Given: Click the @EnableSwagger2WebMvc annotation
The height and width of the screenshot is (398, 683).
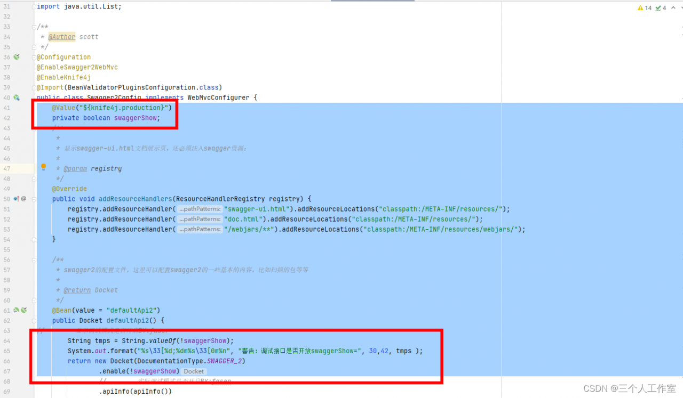Looking at the screenshot, I should [77, 67].
